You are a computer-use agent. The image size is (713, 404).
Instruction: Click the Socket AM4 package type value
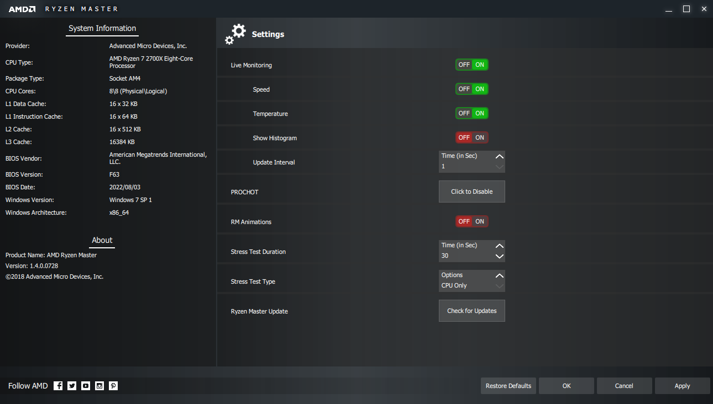coord(125,78)
